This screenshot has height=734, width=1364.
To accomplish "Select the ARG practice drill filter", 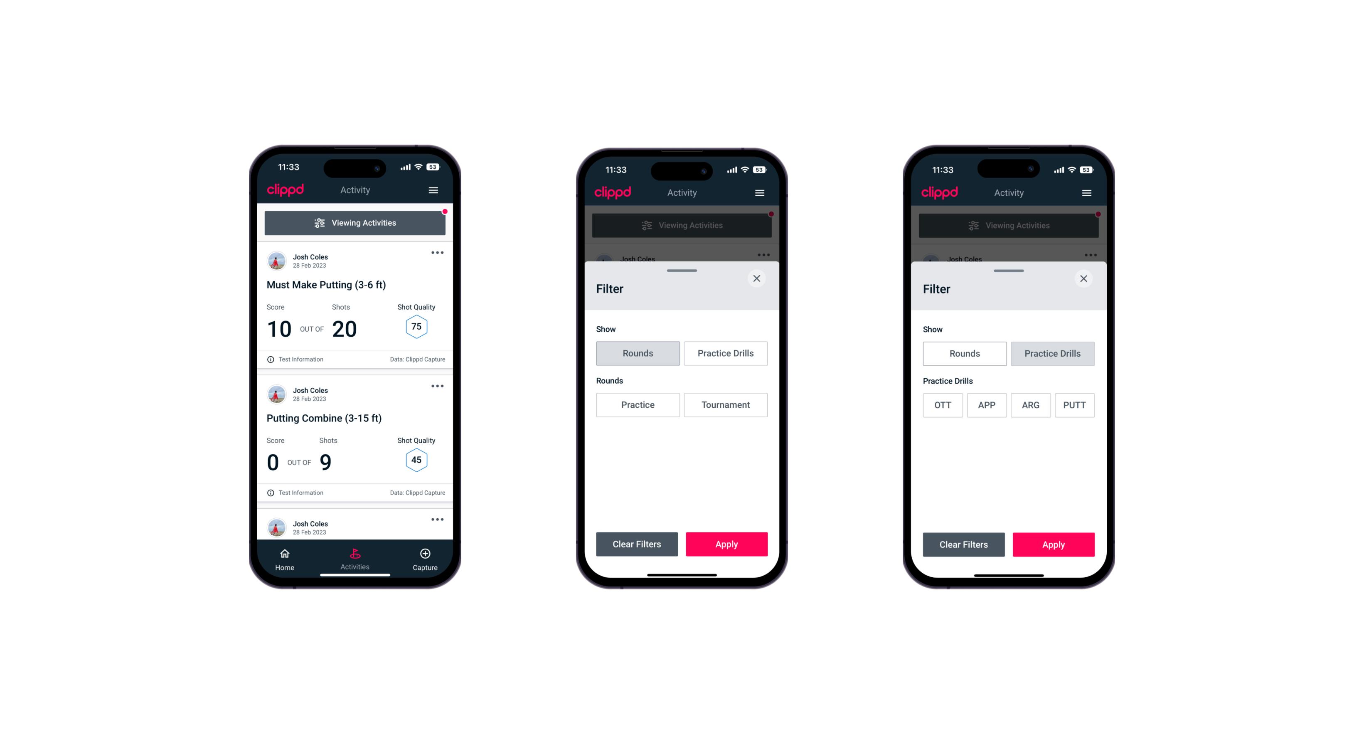I will pyautogui.click(x=1029, y=404).
